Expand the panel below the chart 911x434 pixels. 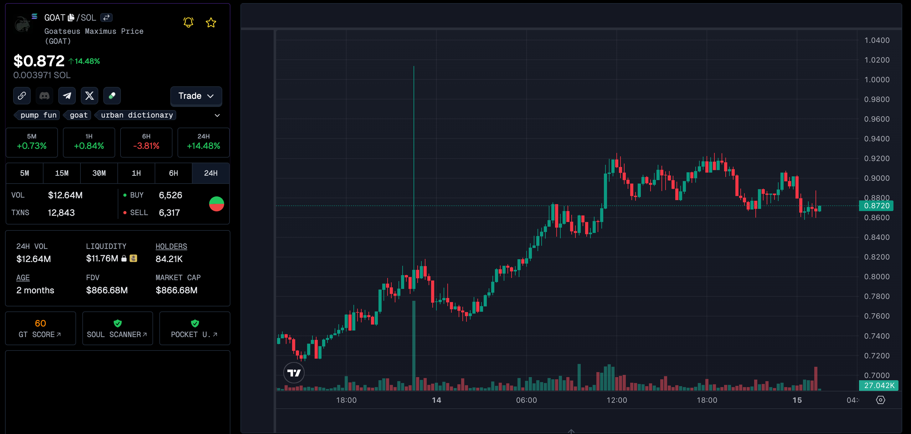point(571,431)
